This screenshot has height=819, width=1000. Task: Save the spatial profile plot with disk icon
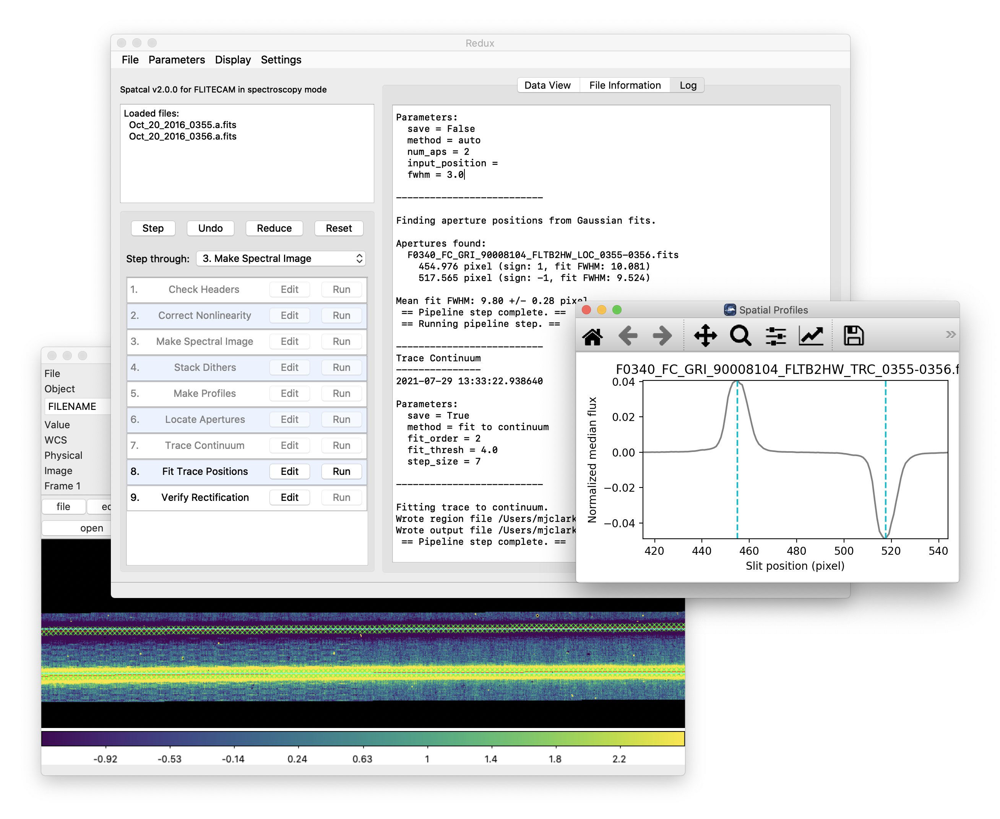tap(853, 335)
